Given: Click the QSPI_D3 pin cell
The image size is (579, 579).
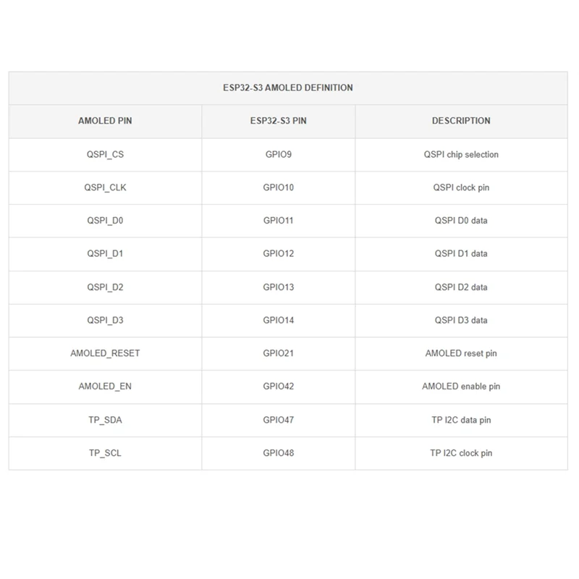Looking at the screenshot, I should tap(105, 320).
